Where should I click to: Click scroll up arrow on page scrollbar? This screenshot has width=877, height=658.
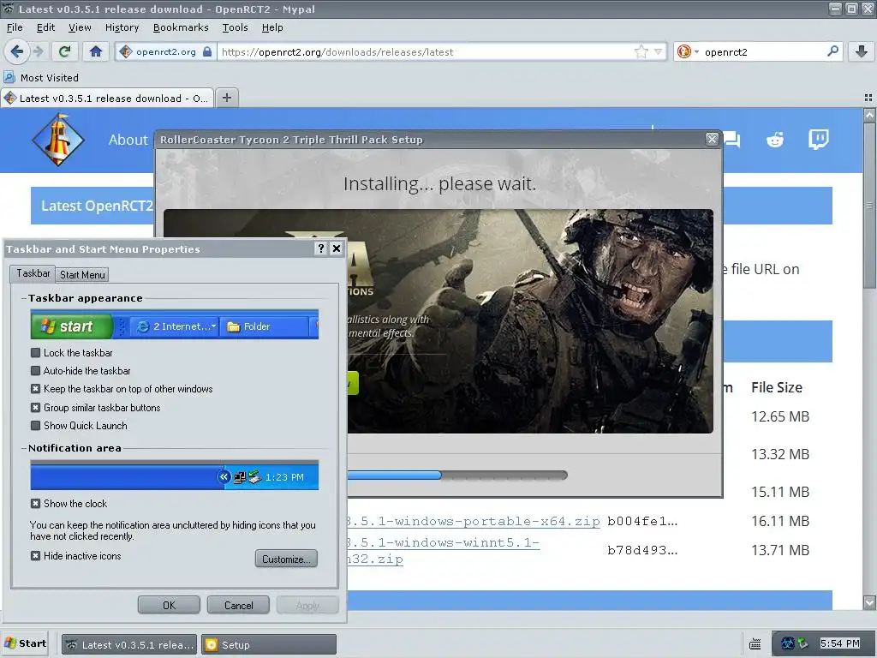pos(870,116)
